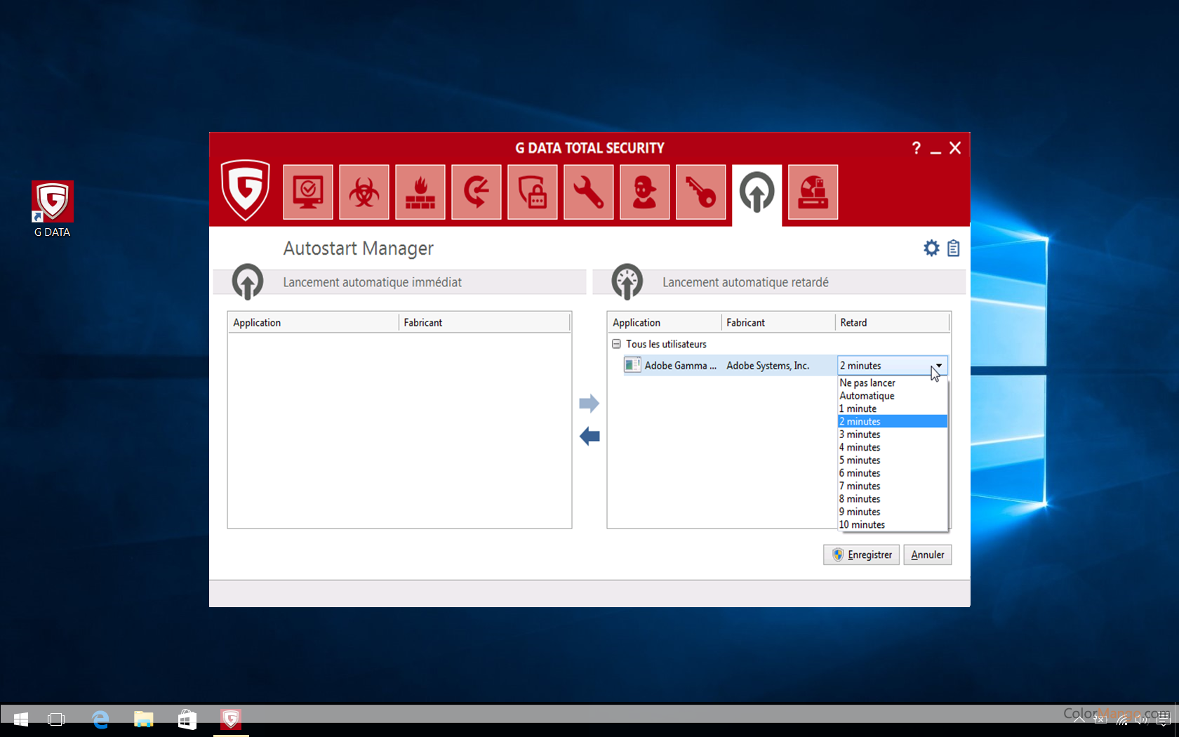Click the Adobe Gamma file icon
The image size is (1179, 737).
pyautogui.click(x=632, y=365)
